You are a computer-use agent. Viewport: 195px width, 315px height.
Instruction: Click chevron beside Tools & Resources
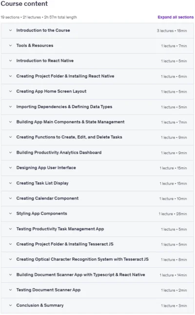click(10, 45)
